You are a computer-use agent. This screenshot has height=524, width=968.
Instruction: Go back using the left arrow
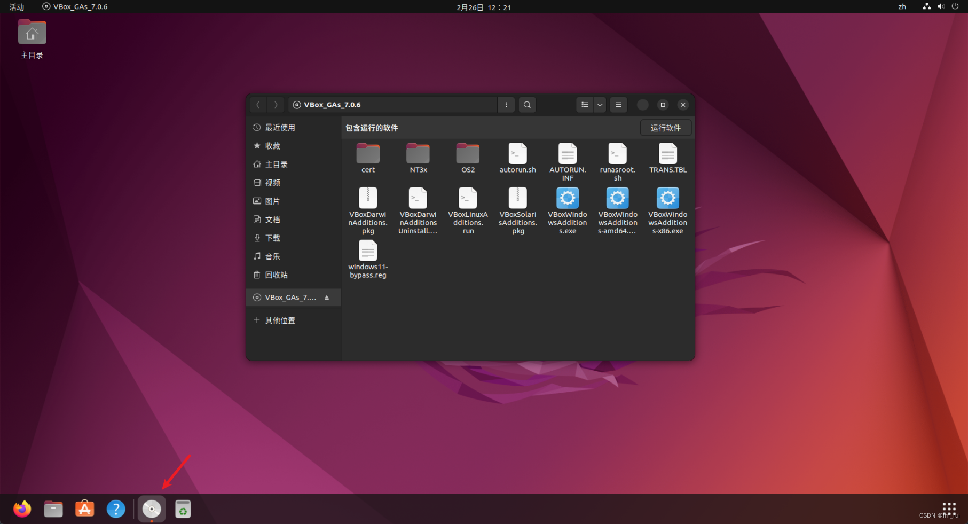(258, 105)
